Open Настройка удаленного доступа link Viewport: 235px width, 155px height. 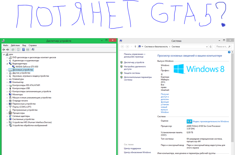135,68
